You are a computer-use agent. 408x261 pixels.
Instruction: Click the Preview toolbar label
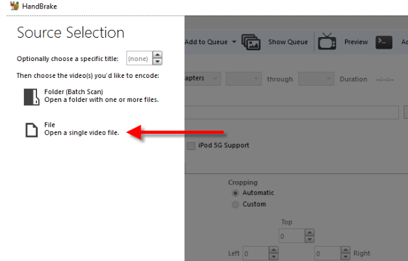point(355,42)
